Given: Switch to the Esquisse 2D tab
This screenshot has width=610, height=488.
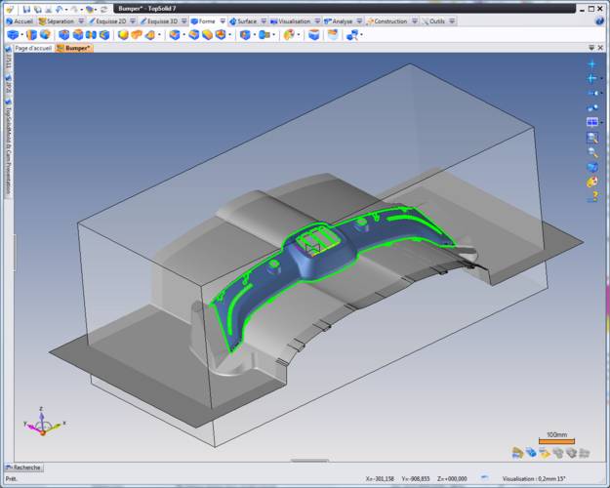Looking at the screenshot, I should pyautogui.click(x=116, y=20).
